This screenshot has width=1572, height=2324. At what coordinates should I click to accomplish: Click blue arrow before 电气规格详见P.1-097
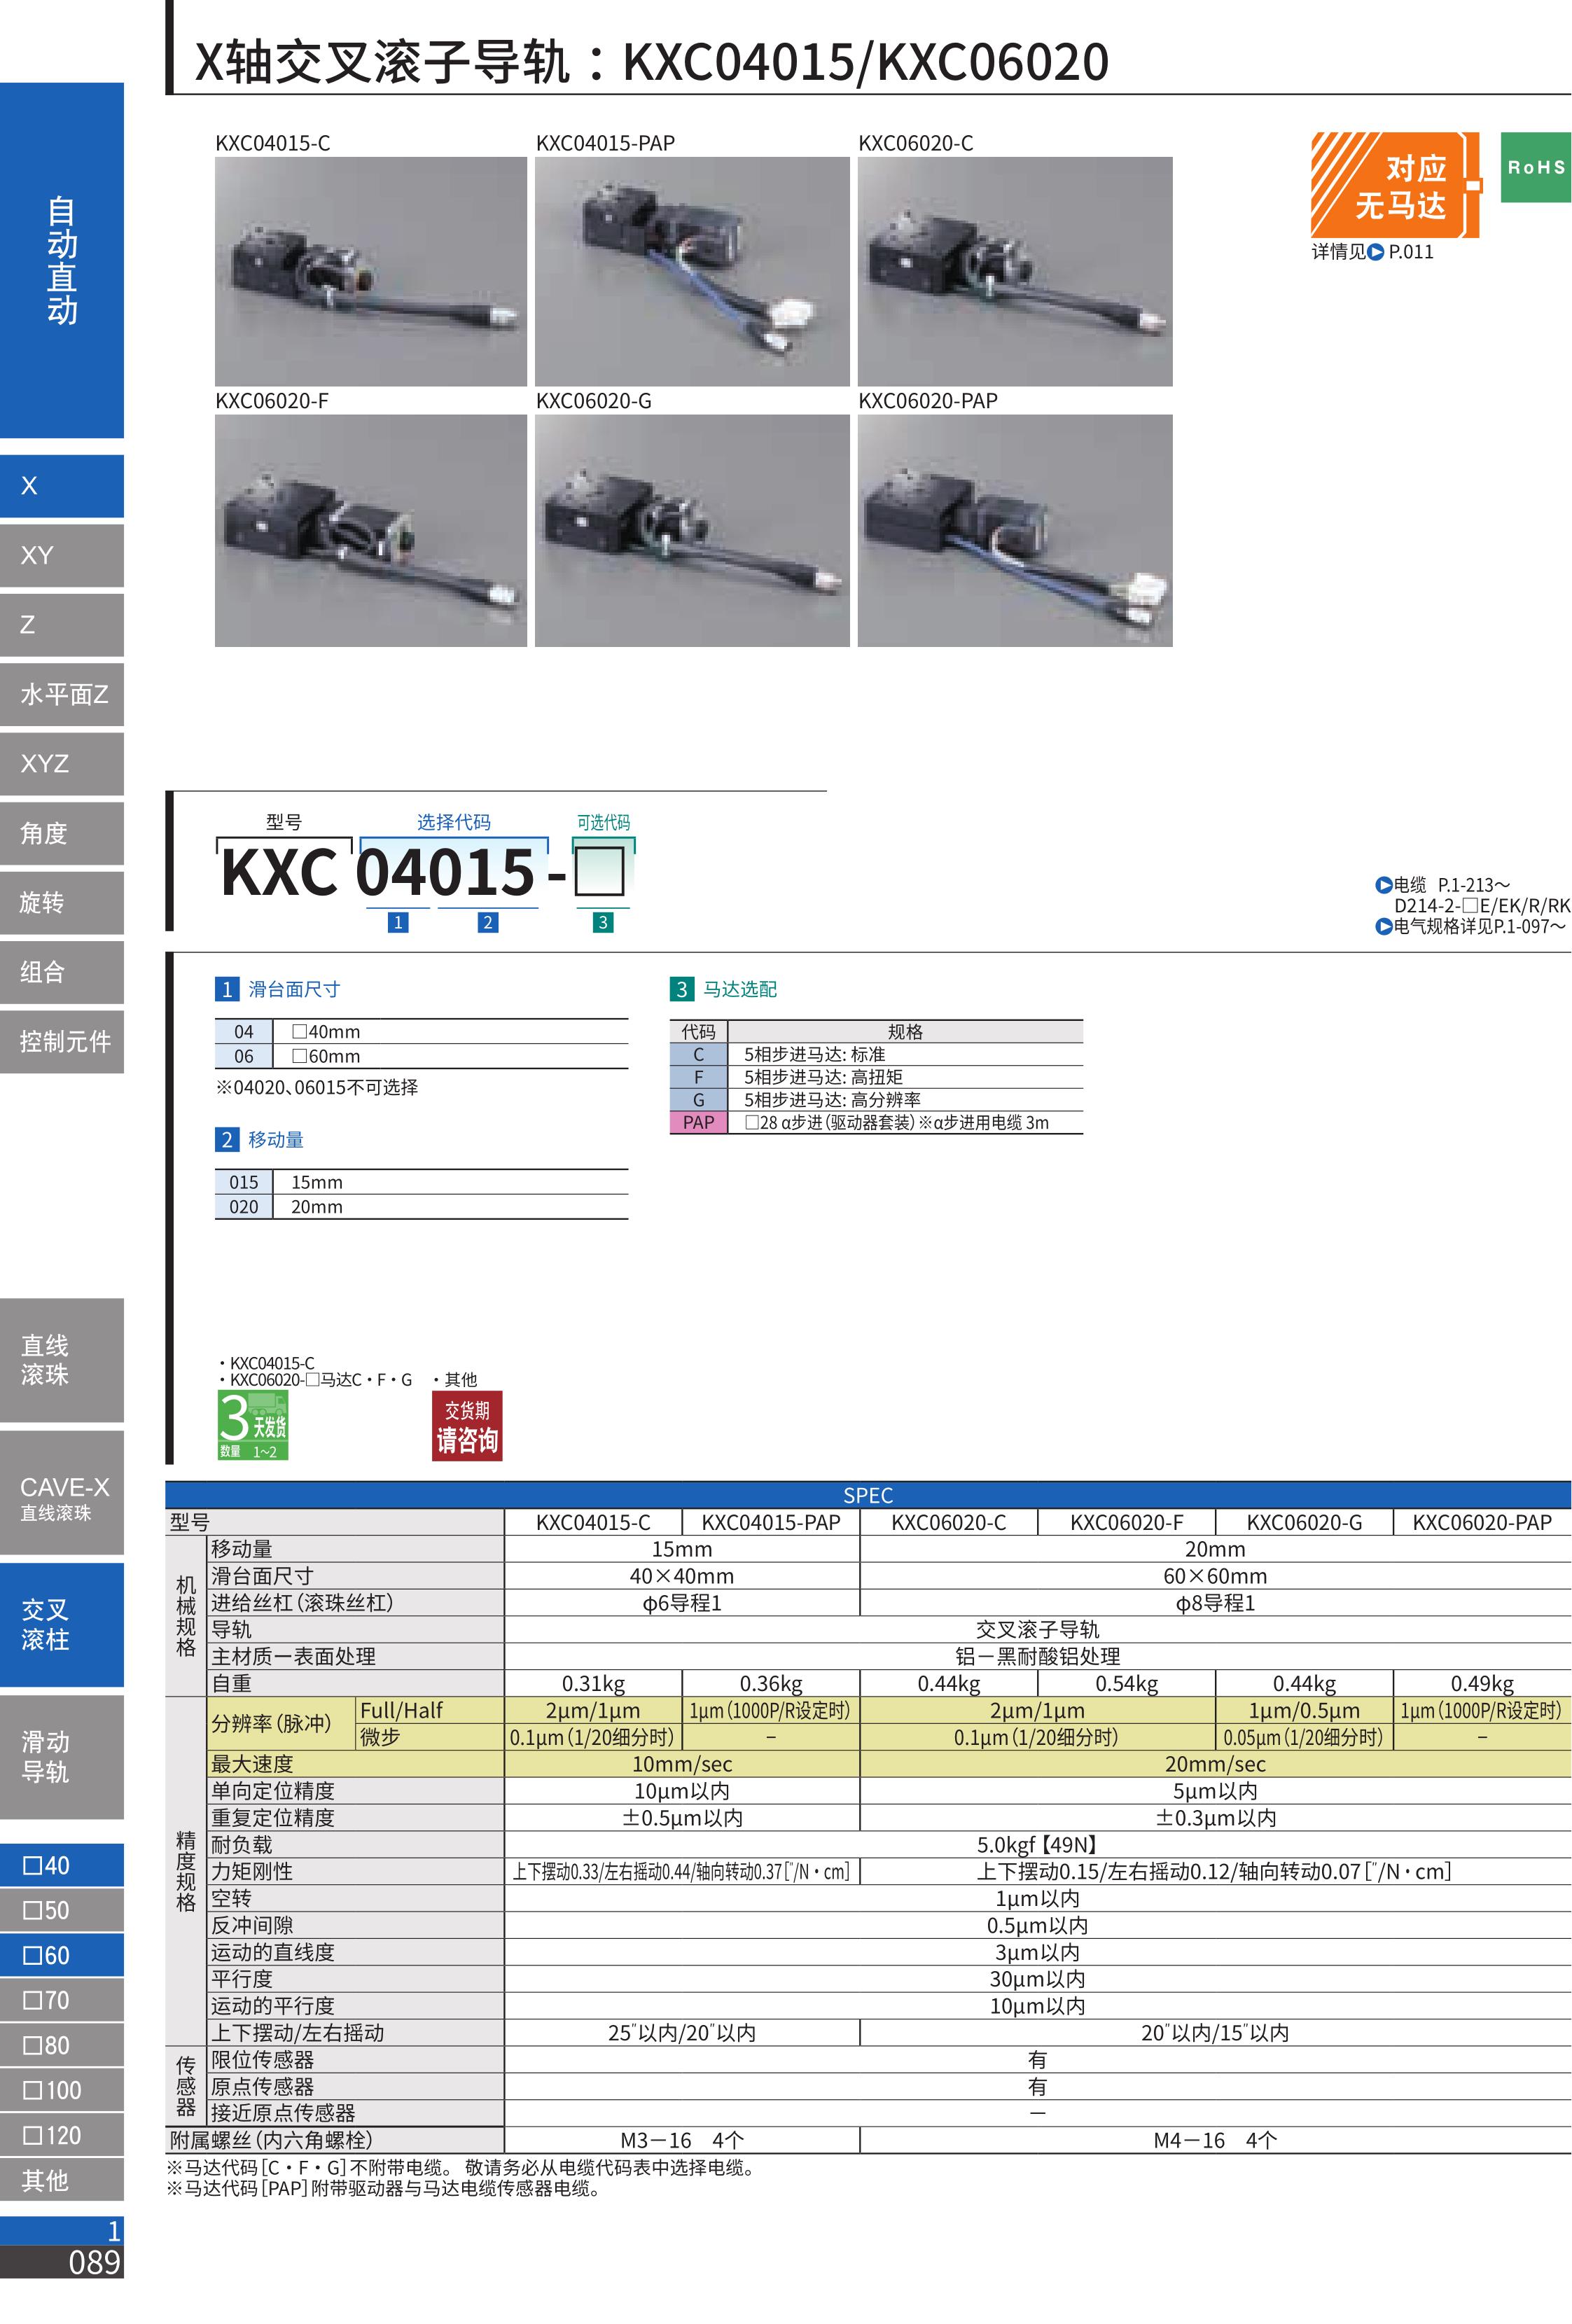(x=1383, y=926)
